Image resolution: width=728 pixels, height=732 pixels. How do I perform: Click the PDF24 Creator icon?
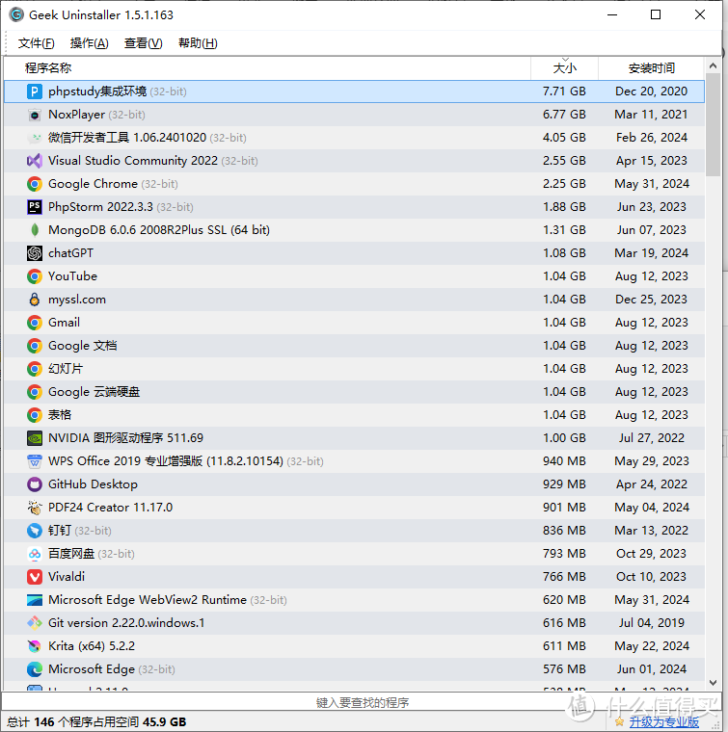[34, 508]
